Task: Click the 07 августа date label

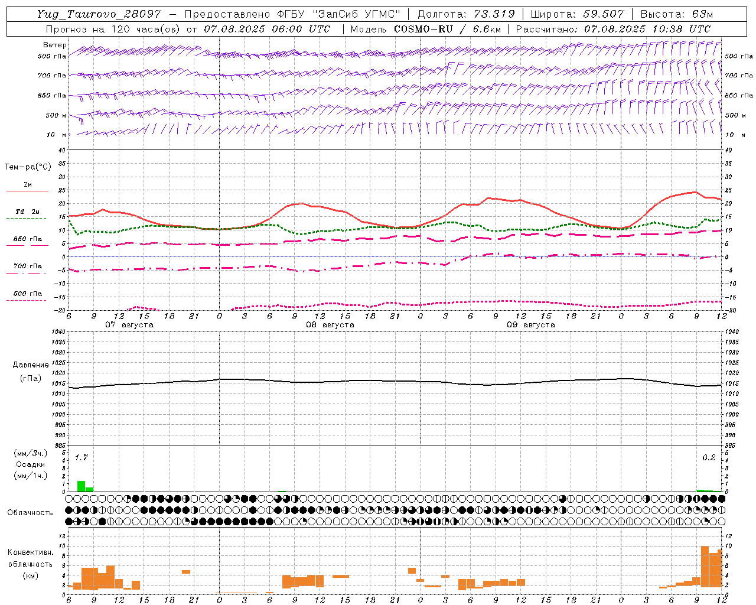Action: 129,325
